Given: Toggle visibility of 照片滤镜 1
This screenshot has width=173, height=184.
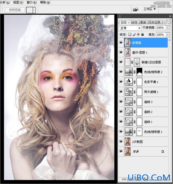Looking at the screenshot, I should [121, 92].
